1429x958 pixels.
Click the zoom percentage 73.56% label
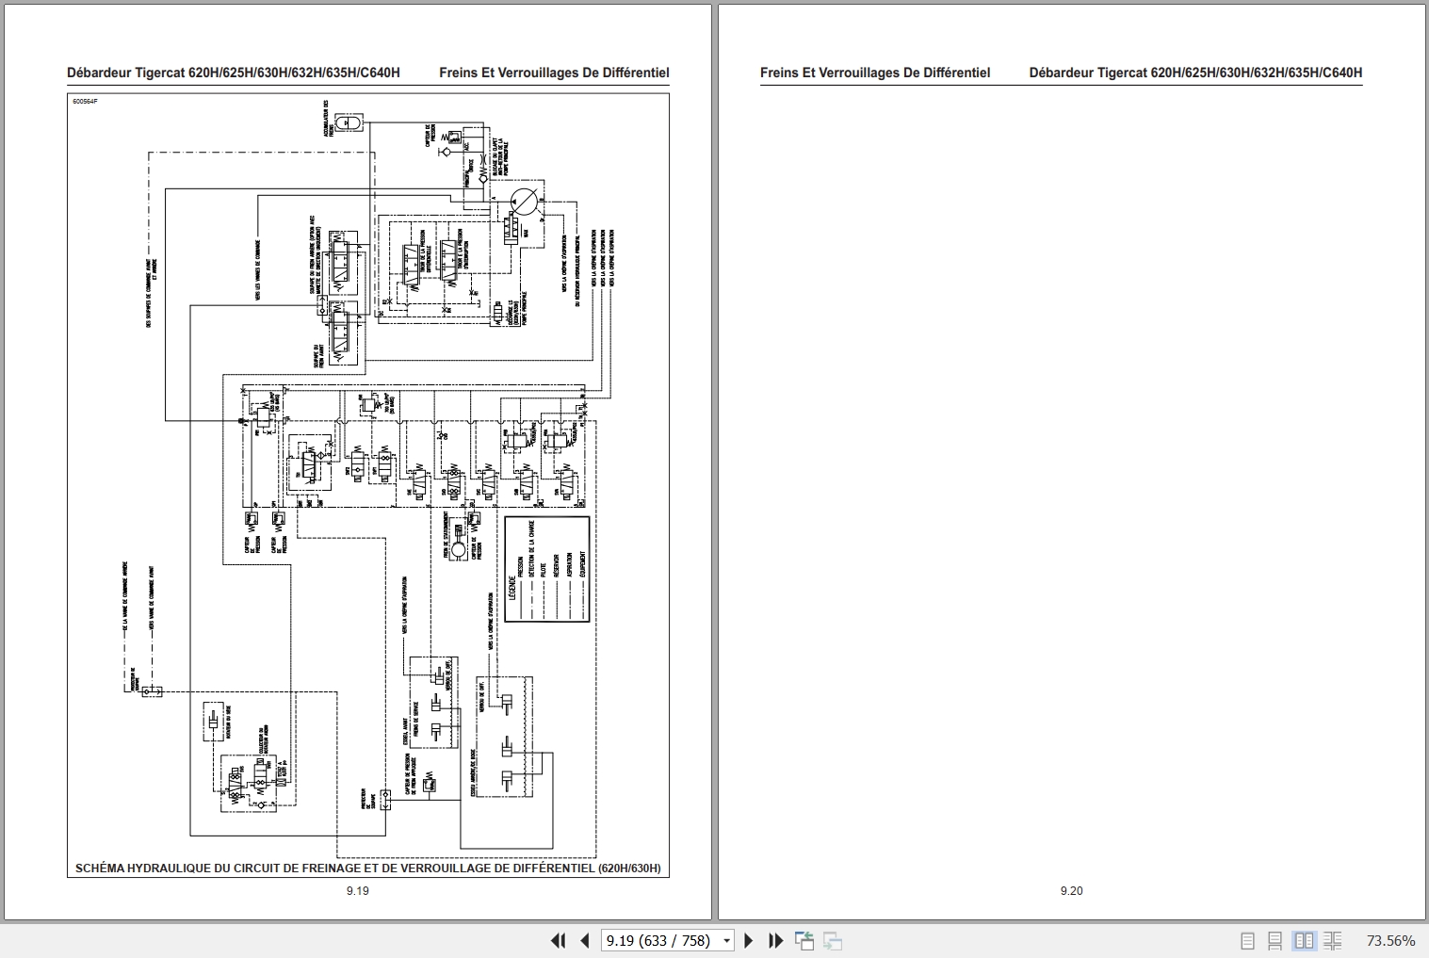click(x=1391, y=940)
